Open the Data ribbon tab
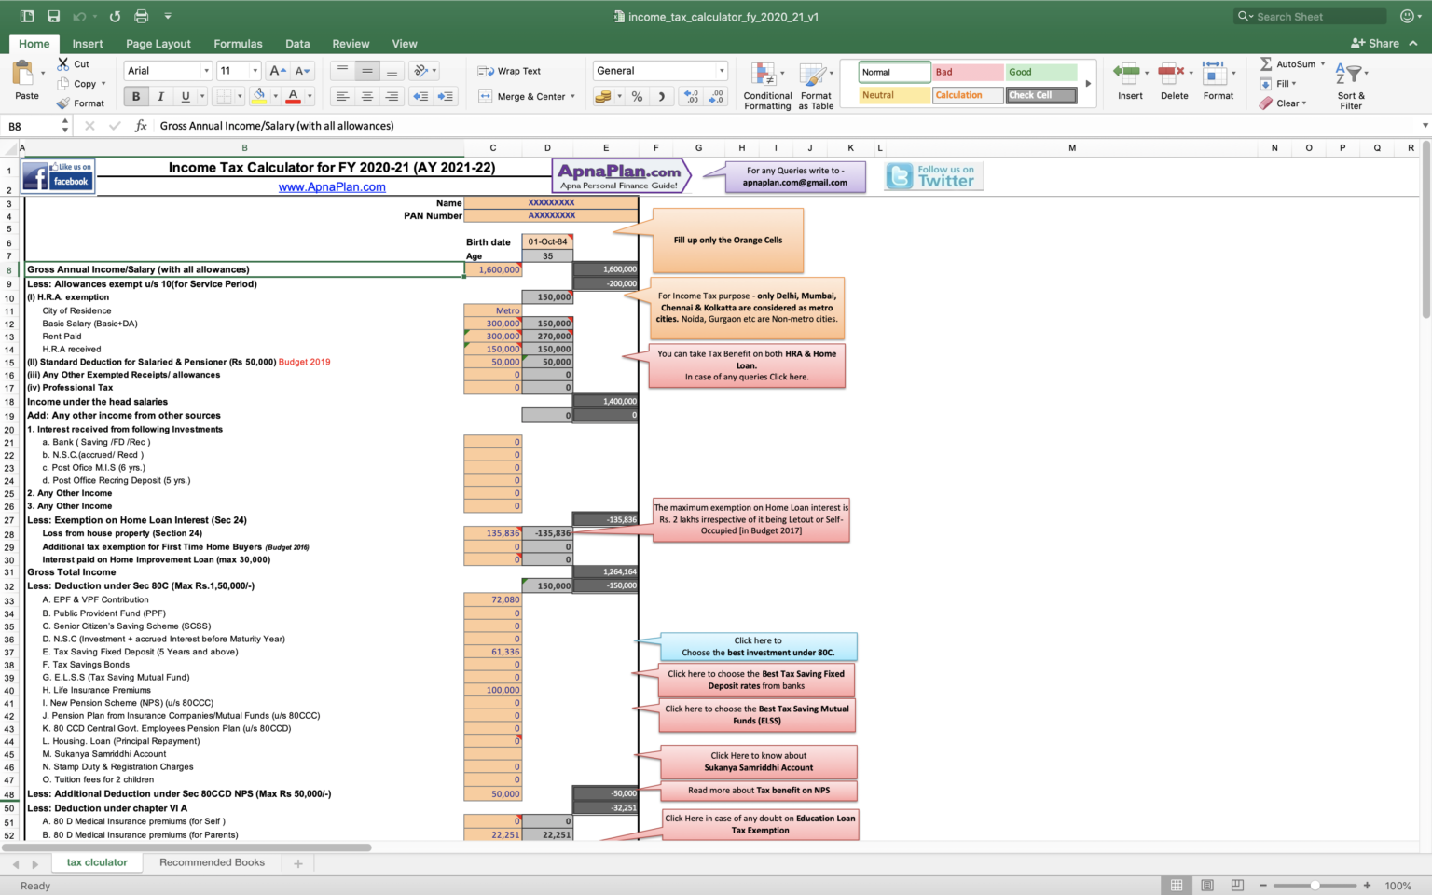Image resolution: width=1432 pixels, height=895 pixels. [x=297, y=44]
